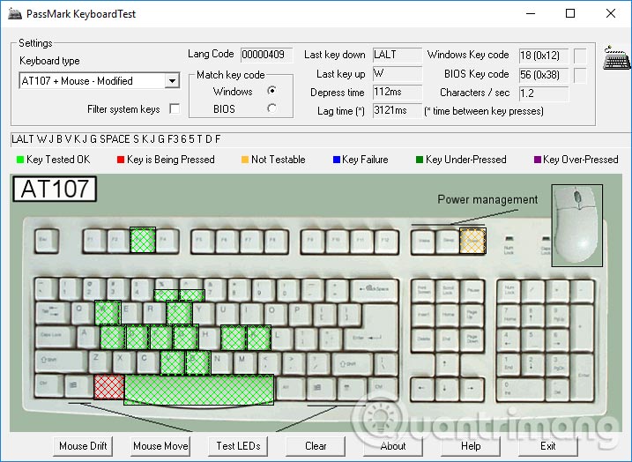Click the Characters / sec value 1.2
Image resolution: width=632 pixels, height=462 pixels.
coord(544,93)
